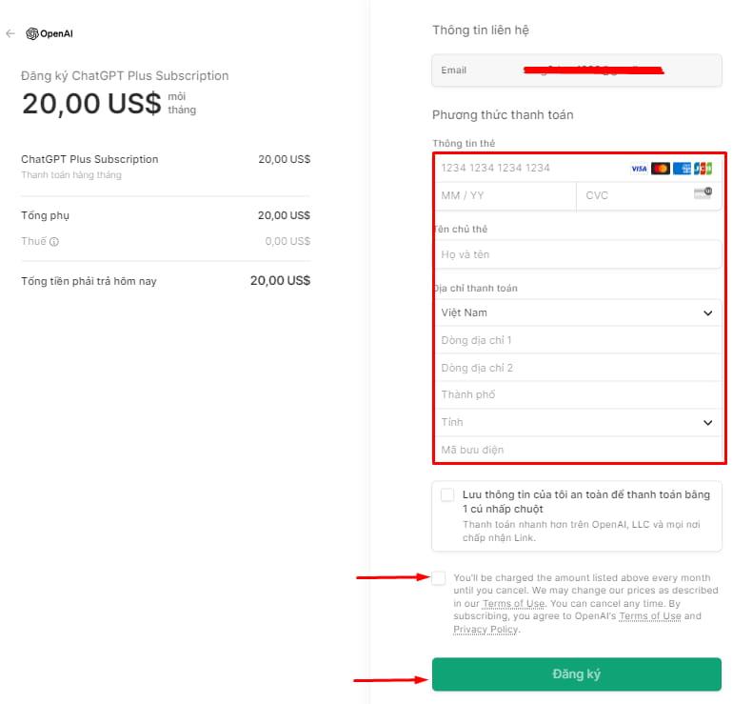Select the Họ và tên cardholder field
This screenshot has width=733, height=704.
click(577, 254)
